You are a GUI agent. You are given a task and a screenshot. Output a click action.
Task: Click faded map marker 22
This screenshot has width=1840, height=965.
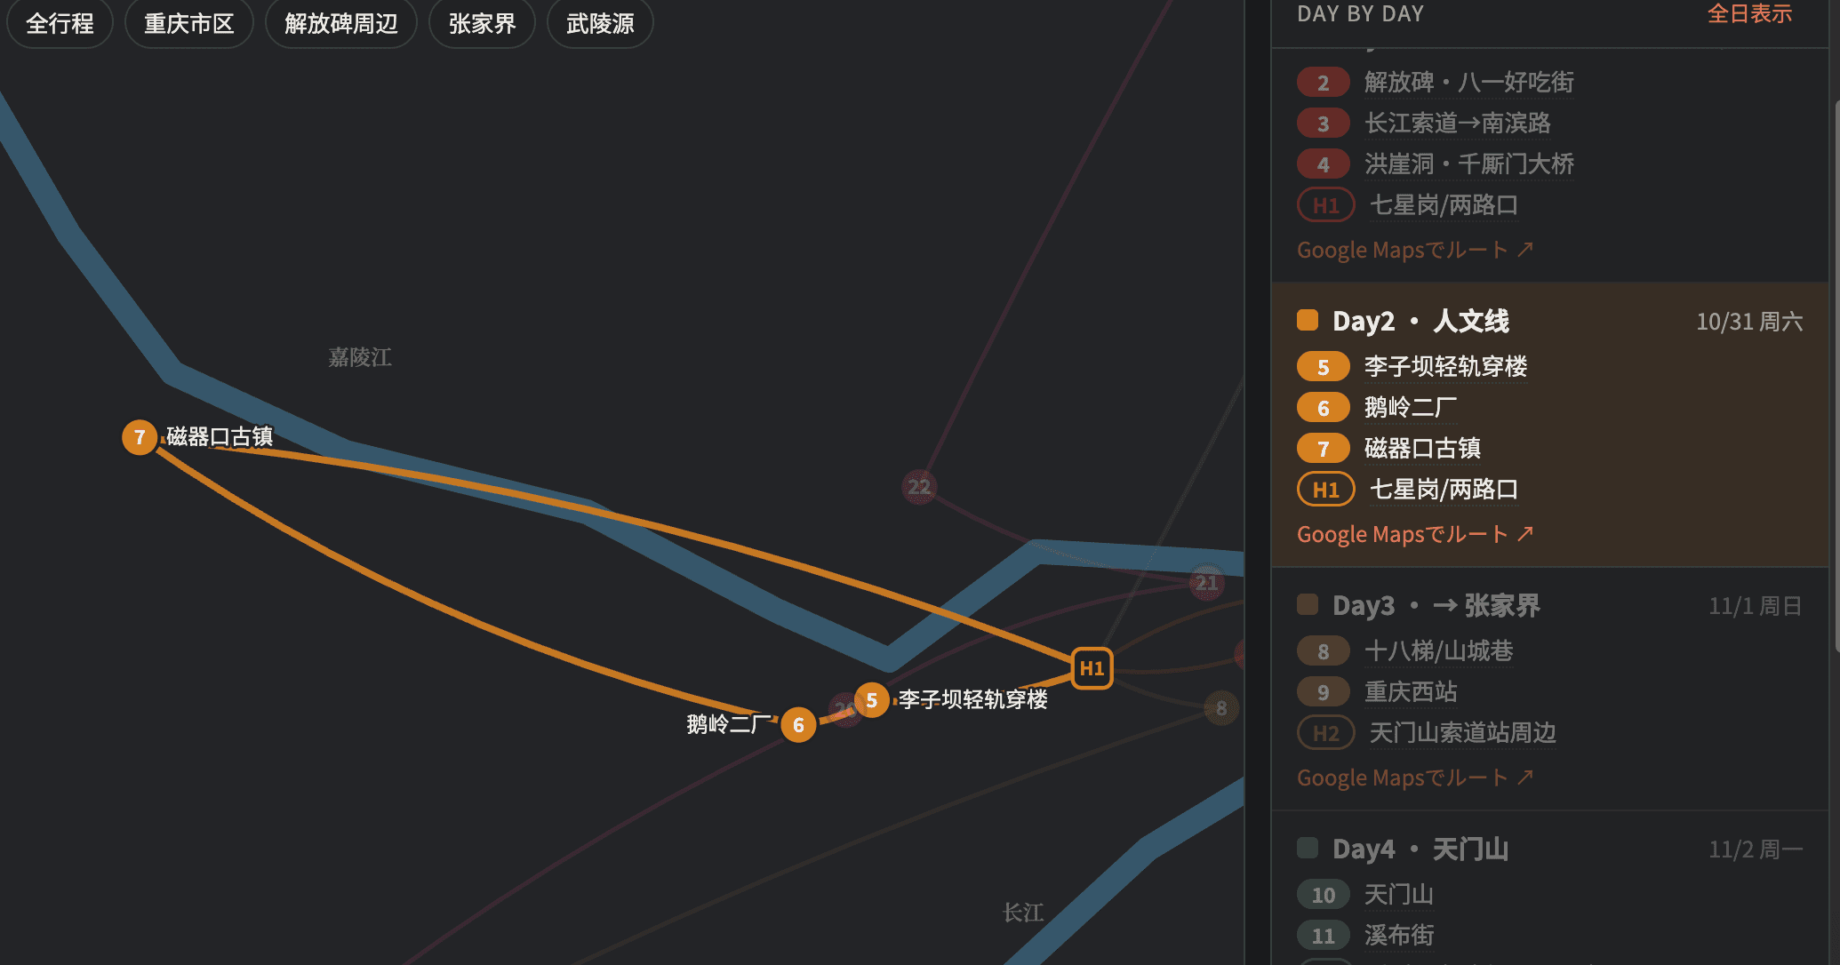coord(919,487)
